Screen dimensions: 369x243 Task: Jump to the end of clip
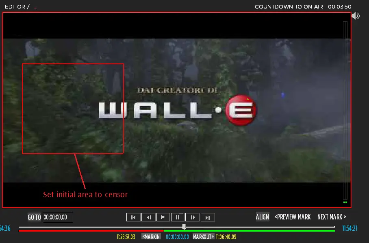click(208, 217)
